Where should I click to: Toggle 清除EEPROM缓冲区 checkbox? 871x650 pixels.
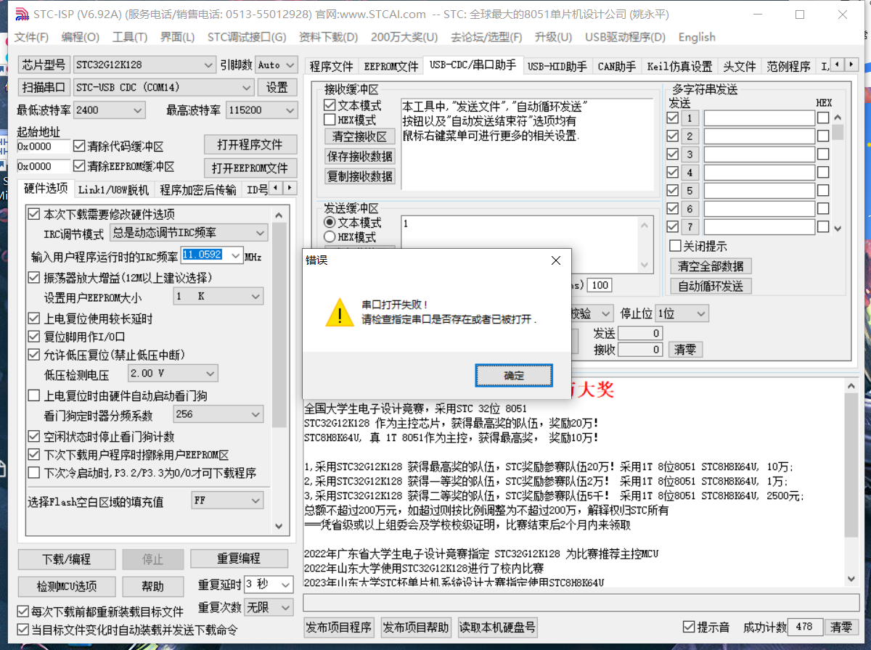79,166
